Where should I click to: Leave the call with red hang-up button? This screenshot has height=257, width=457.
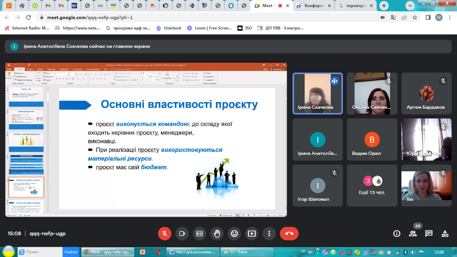[x=289, y=233]
